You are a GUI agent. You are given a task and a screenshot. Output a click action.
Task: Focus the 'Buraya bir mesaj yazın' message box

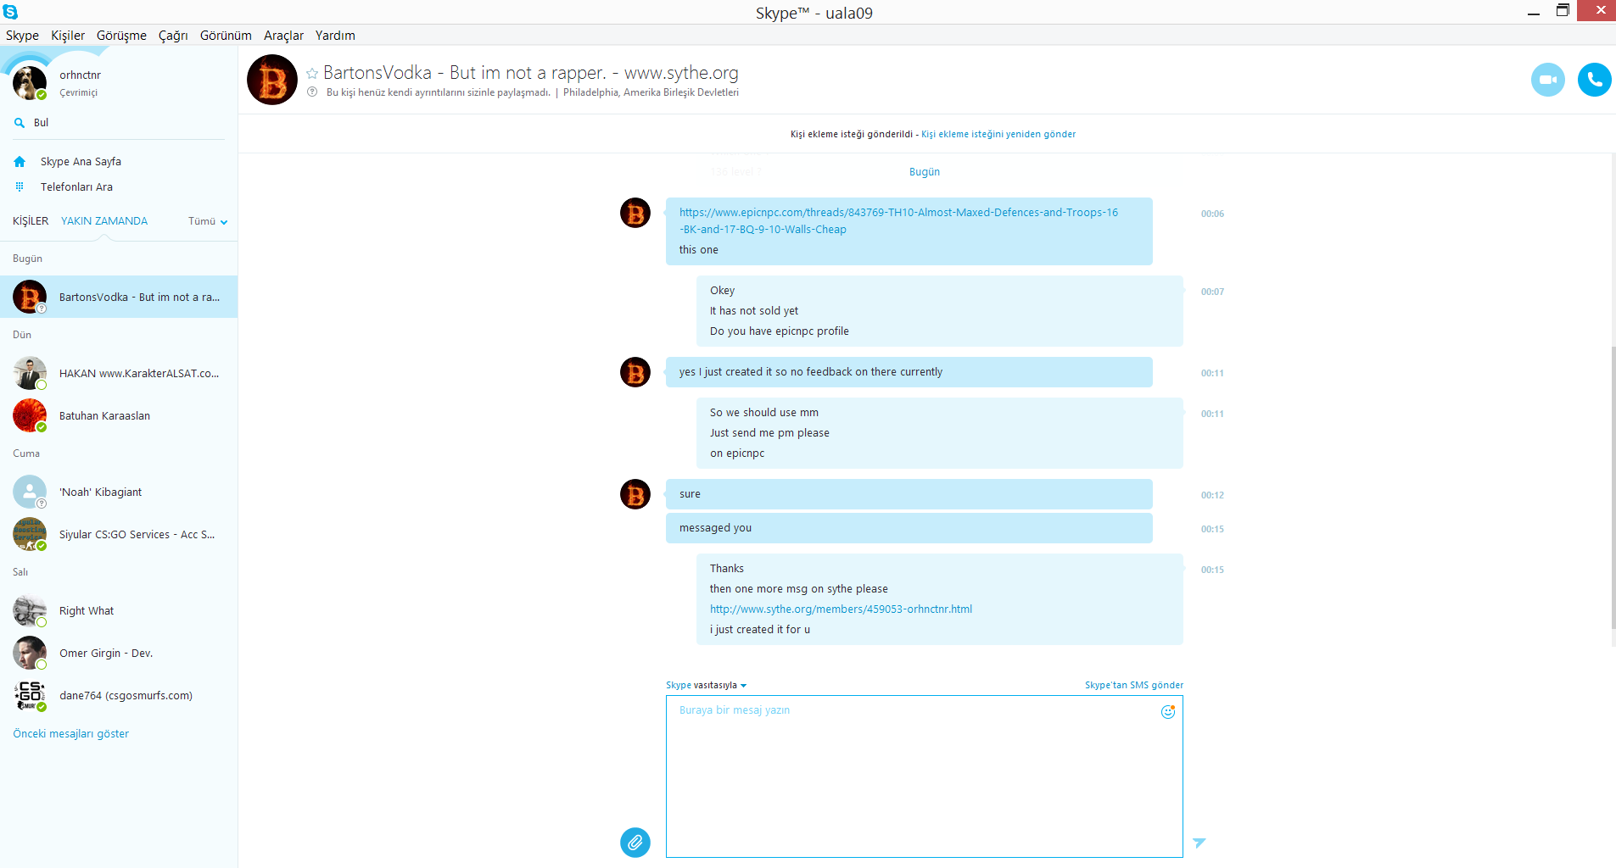[924, 776]
